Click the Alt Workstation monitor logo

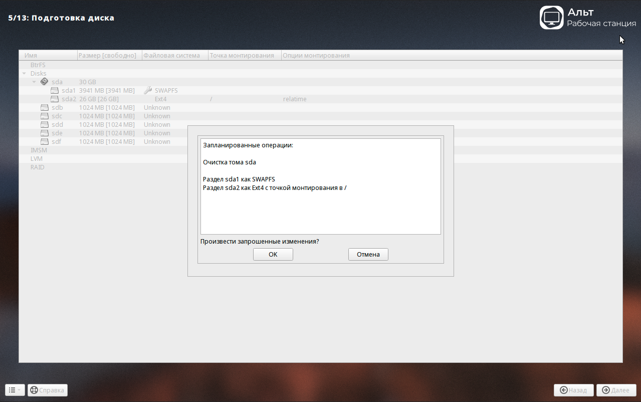(x=552, y=18)
